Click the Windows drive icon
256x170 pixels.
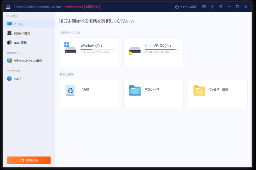70,48
